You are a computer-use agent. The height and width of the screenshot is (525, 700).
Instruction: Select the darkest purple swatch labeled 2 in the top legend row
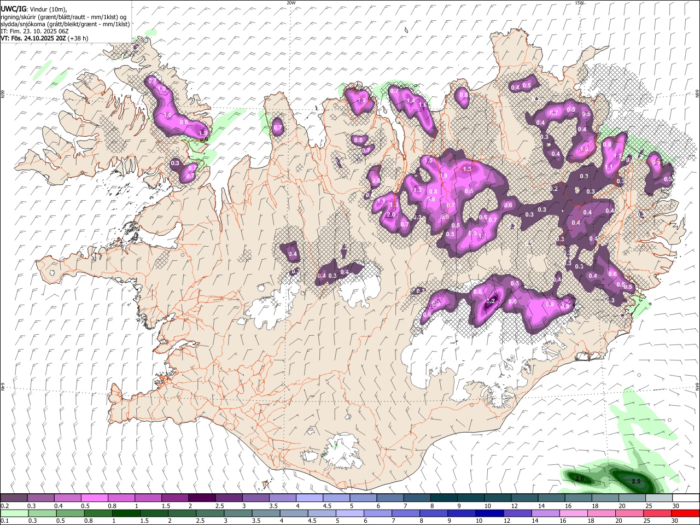(201, 498)
